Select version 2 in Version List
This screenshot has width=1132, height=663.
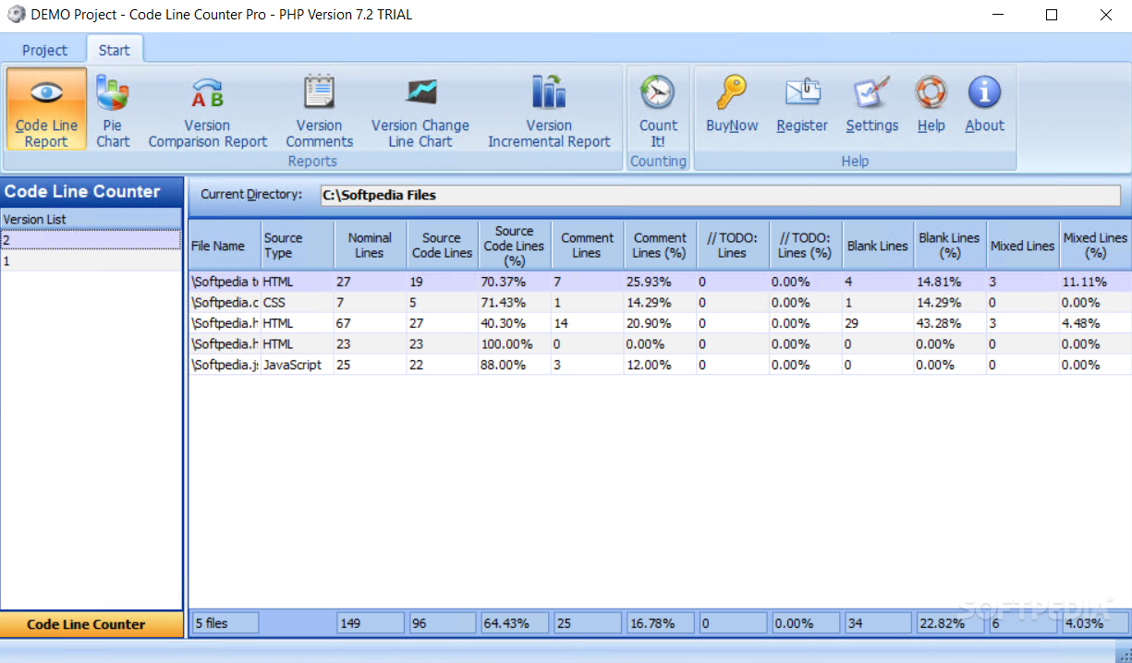[91, 239]
